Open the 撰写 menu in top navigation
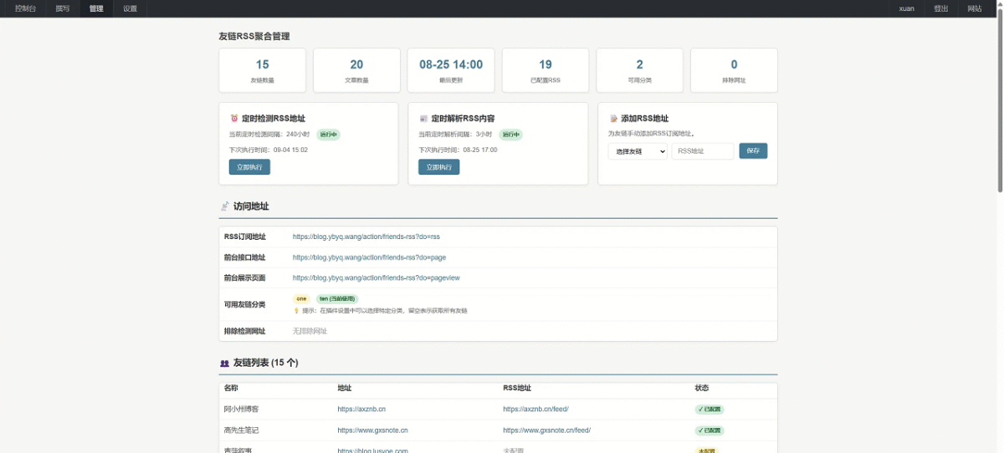1004x453 pixels. click(x=63, y=8)
